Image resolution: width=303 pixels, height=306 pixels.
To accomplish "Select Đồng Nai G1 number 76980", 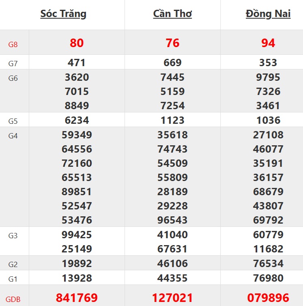I will tap(268, 278).
